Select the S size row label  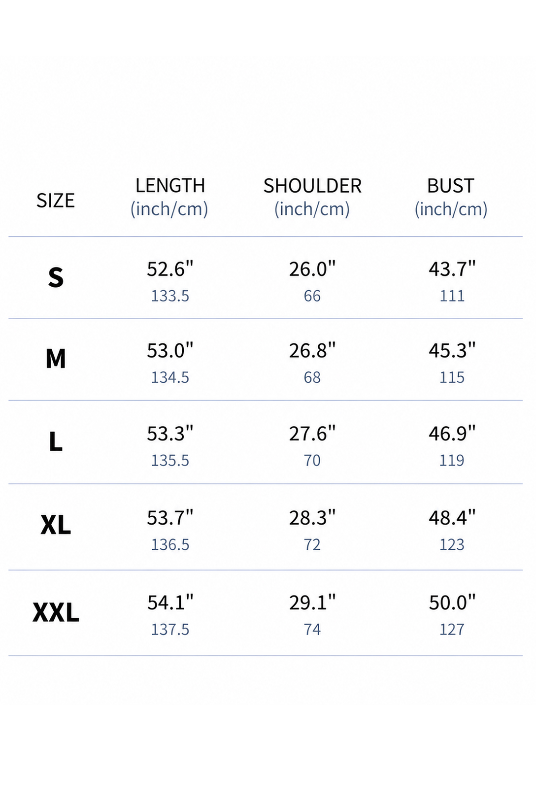56,277
